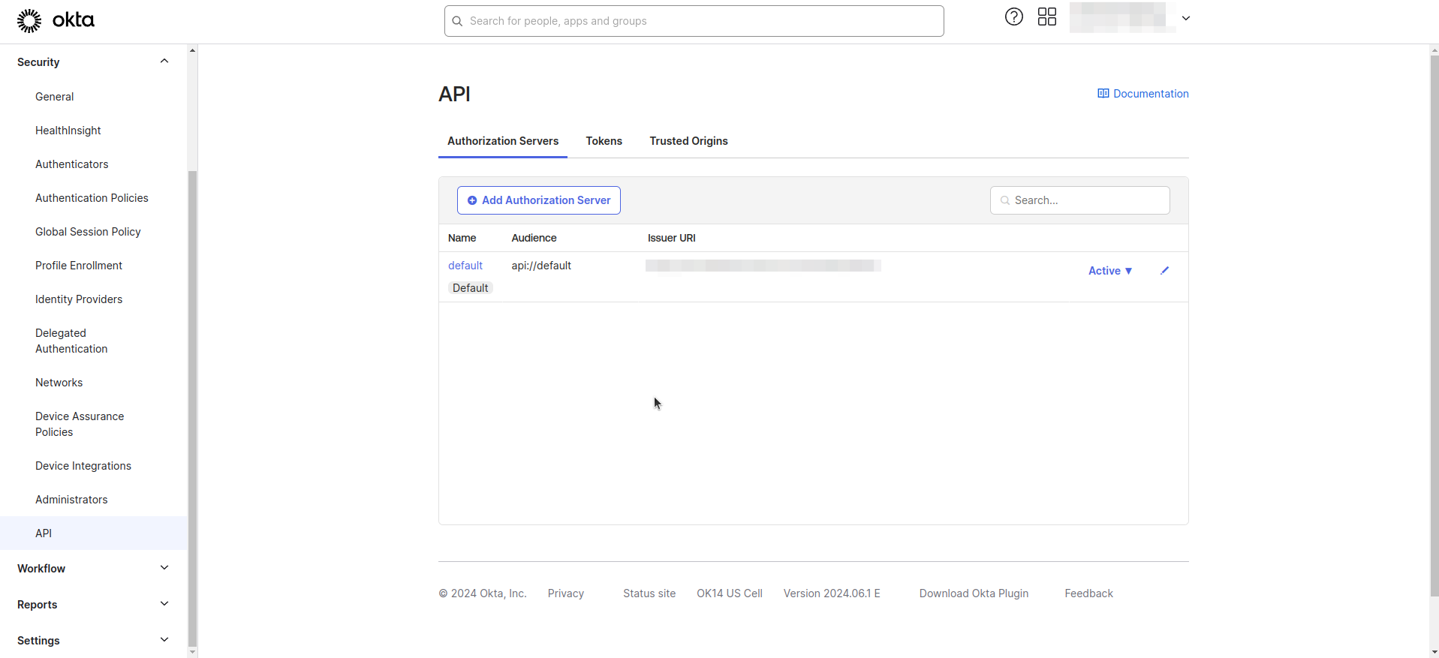Screen dimensions: 1439x658
Task: Open Networks in the sidebar
Action: pos(59,383)
